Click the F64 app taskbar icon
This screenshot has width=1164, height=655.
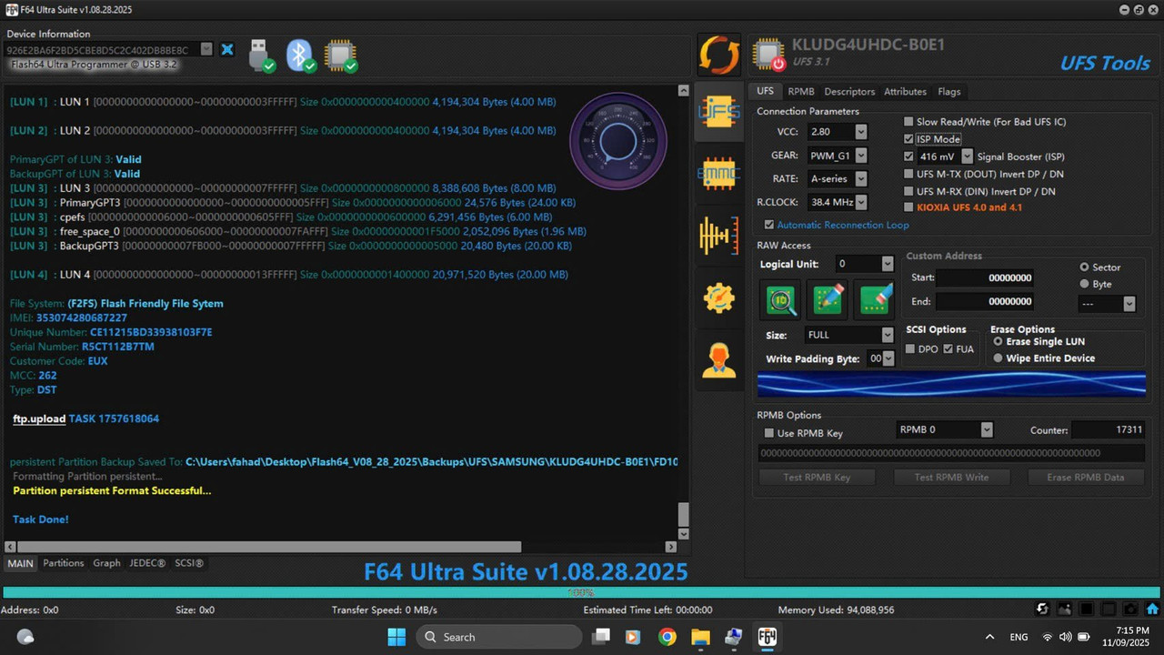(x=768, y=637)
